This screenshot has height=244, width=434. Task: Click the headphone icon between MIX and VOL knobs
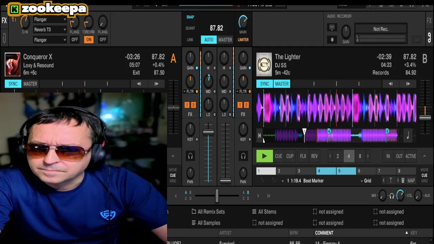(x=392, y=196)
